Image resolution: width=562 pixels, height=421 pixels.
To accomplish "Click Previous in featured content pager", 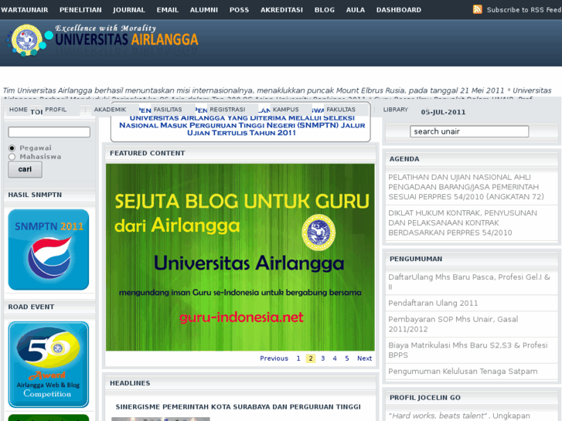I will tap(274, 358).
